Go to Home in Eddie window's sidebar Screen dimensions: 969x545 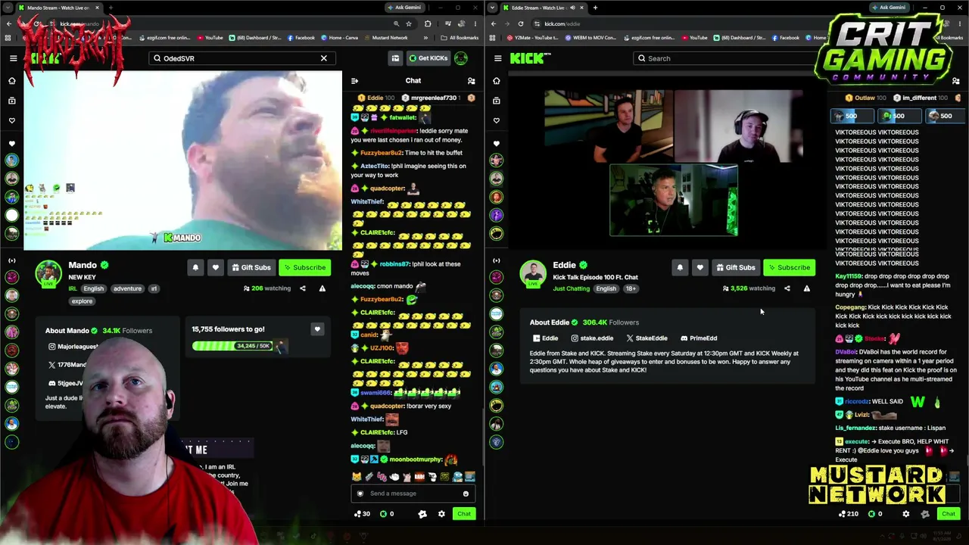(x=497, y=81)
